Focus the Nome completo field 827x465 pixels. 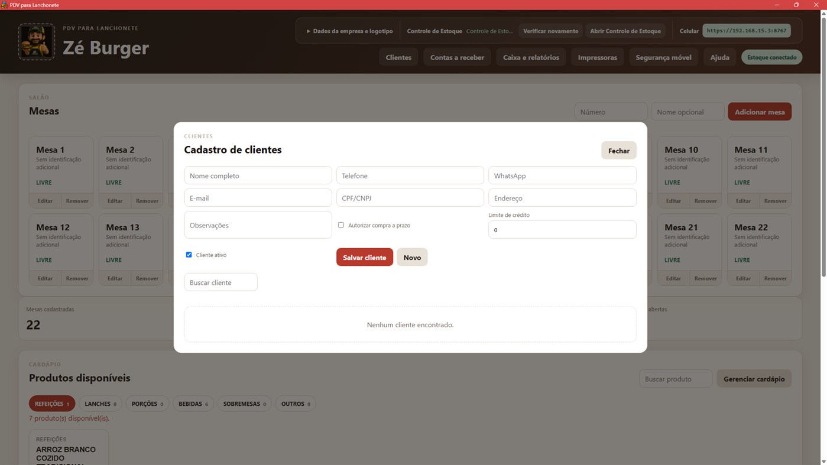click(x=258, y=175)
